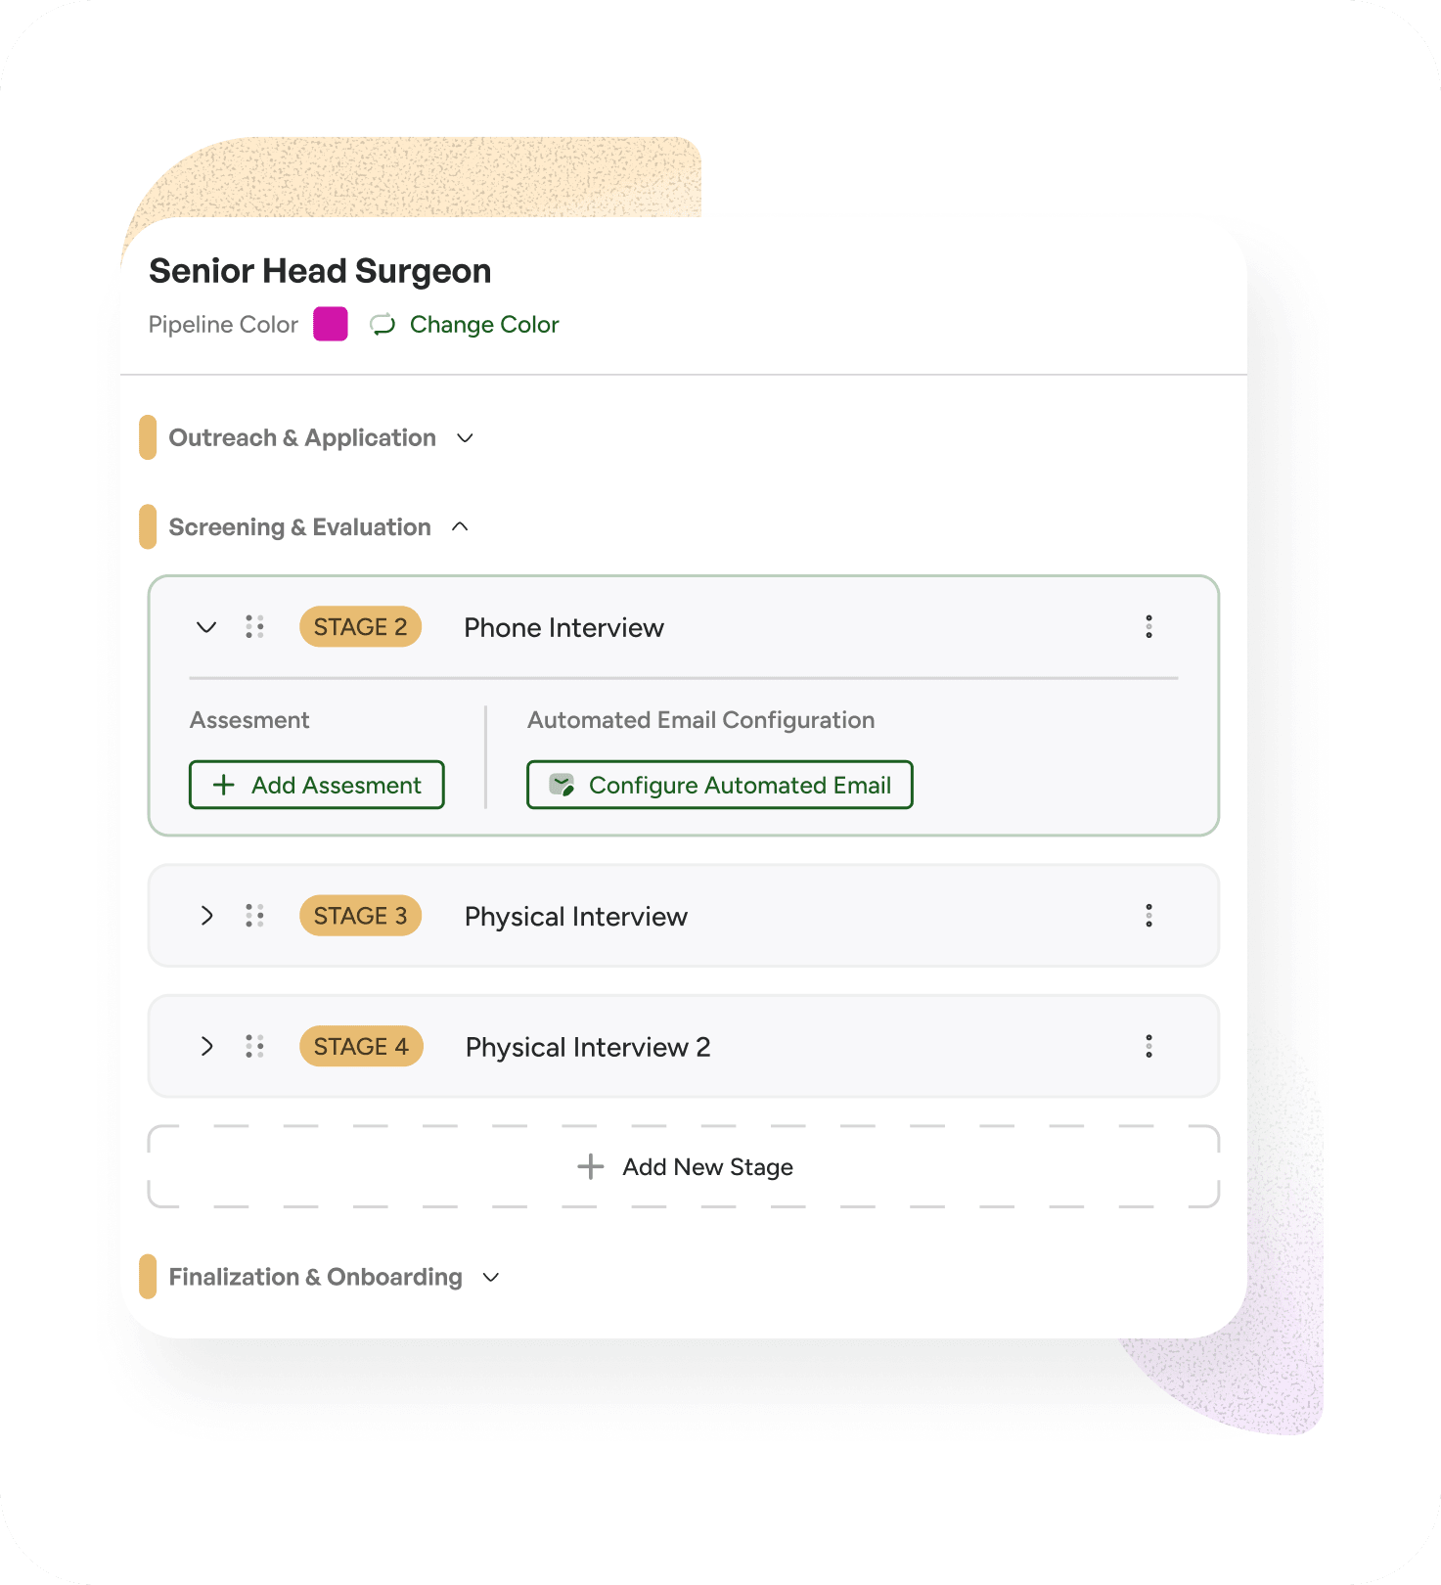Select the Physical Interview 2 stage title
The image size is (1441, 1585).
coord(588,1047)
